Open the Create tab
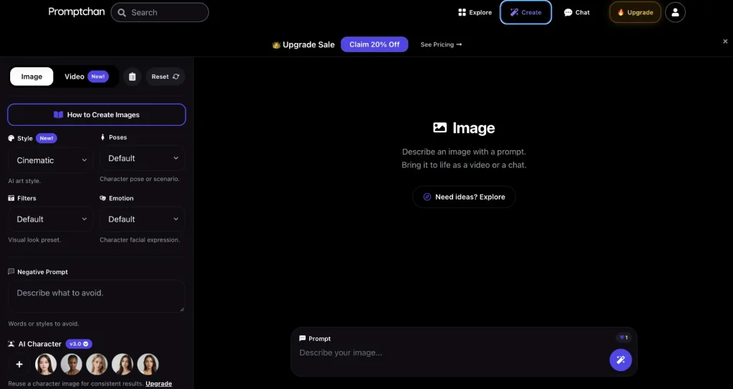Viewport: 733px width, 389px height. [525, 13]
